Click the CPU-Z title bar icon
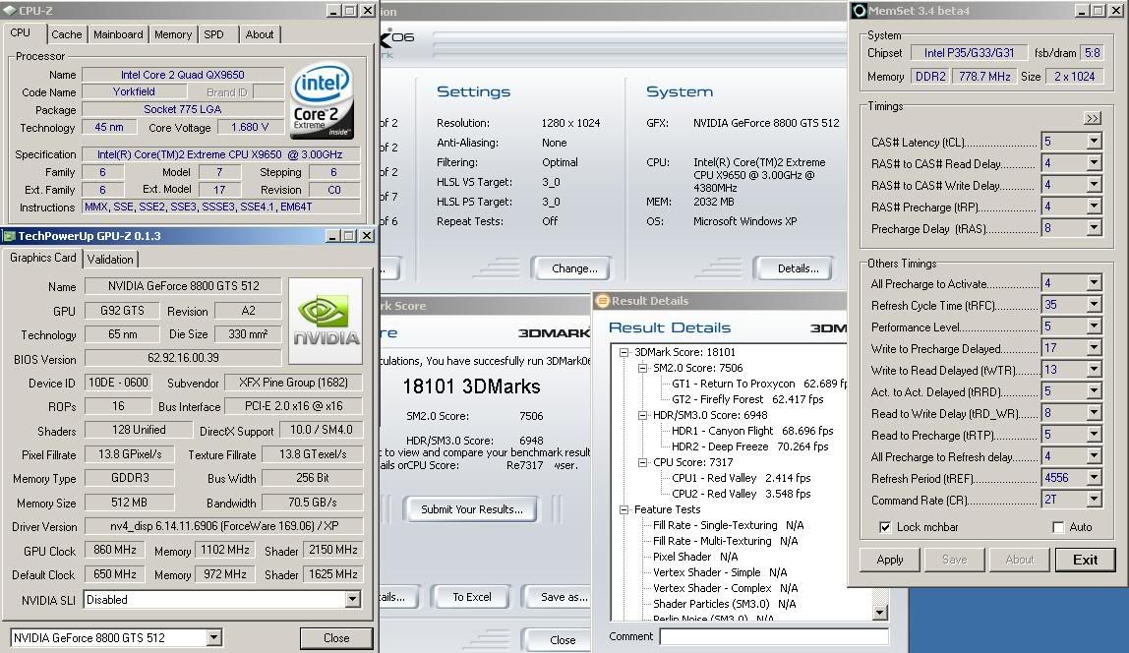This screenshot has width=1129, height=653. click(10, 11)
